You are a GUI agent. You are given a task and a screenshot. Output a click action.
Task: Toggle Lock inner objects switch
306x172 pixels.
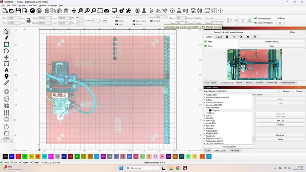[255, 23]
